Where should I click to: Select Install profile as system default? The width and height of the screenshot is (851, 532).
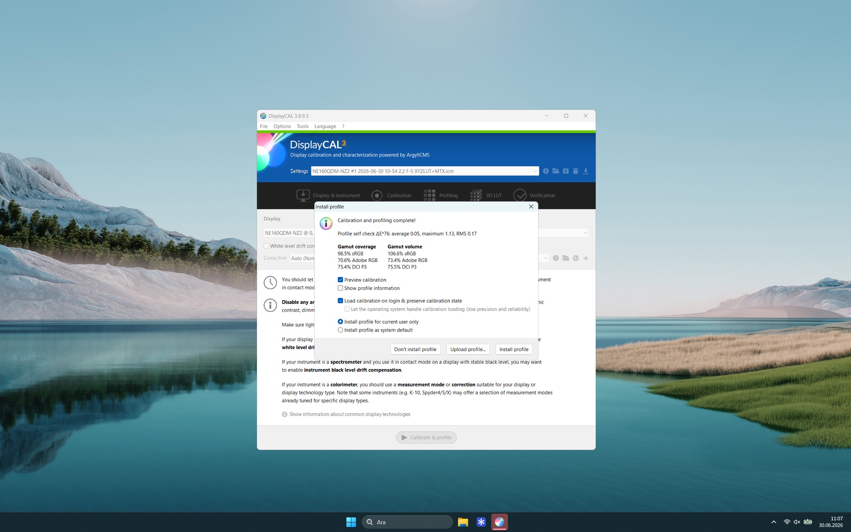tap(340, 330)
